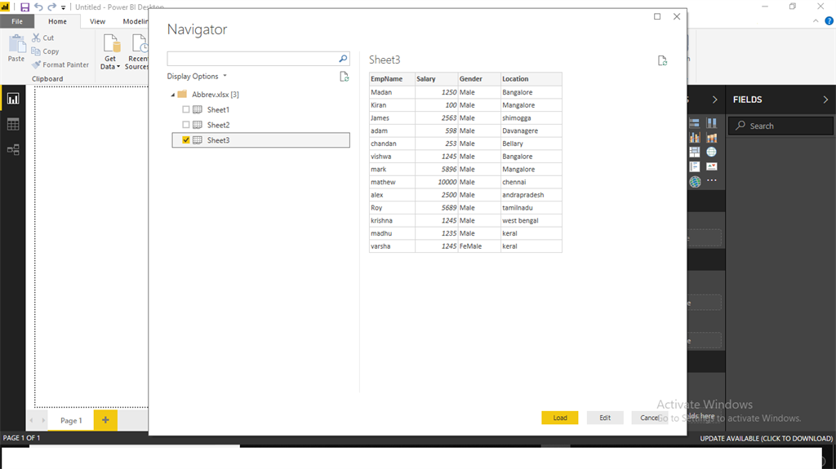Collapse the Visualizations pane chevron
836x469 pixels.
[714, 100]
